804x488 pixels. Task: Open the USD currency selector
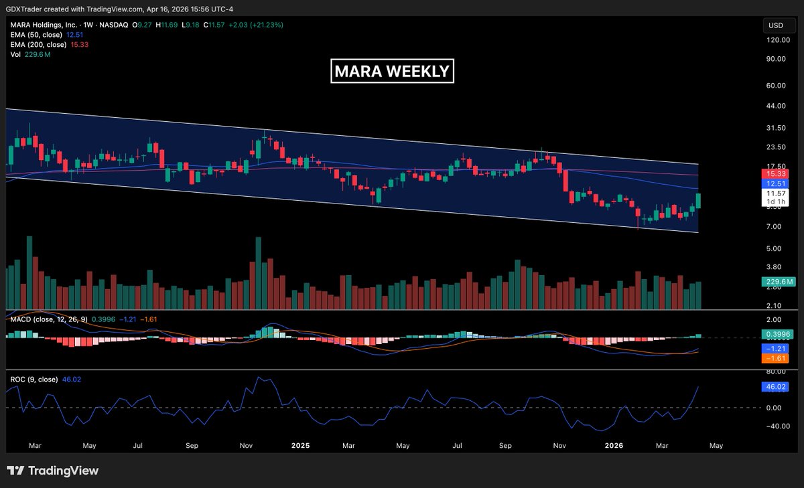click(x=775, y=25)
